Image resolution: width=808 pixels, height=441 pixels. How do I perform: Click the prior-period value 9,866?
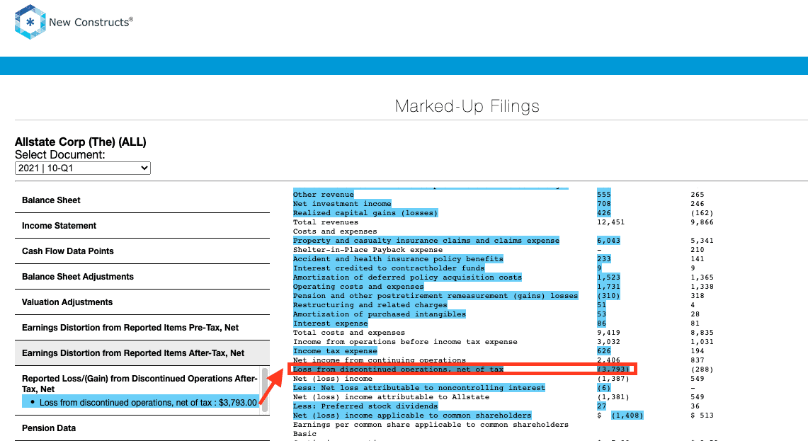click(x=702, y=222)
